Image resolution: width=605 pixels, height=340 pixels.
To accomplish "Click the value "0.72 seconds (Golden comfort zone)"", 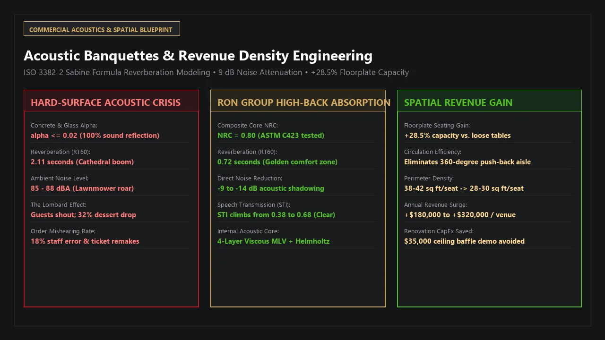I will (277, 162).
